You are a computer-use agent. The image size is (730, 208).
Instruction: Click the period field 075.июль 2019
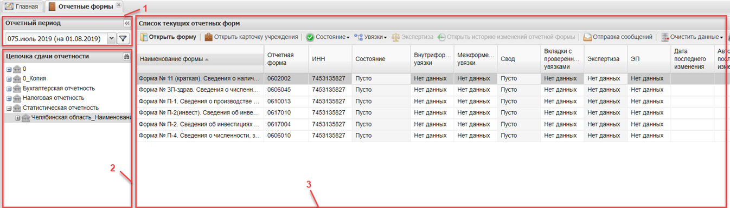point(56,38)
